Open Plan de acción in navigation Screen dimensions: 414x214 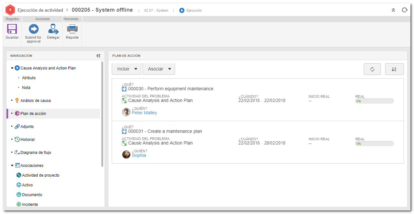coord(33,114)
